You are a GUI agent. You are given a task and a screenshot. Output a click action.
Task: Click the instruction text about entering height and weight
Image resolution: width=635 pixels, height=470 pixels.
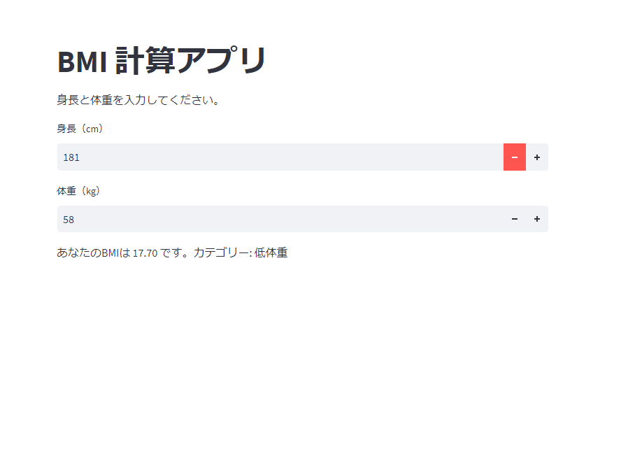[x=138, y=99]
